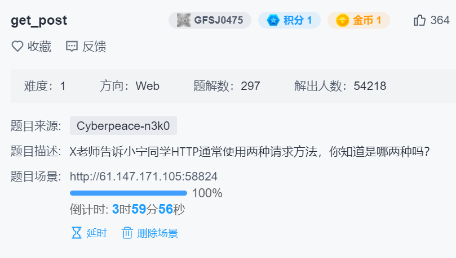Click the blue star points icon

pyautogui.click(x=273, y=20)
